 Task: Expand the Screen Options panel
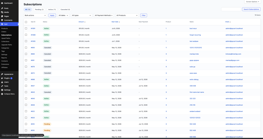(253, 2)
